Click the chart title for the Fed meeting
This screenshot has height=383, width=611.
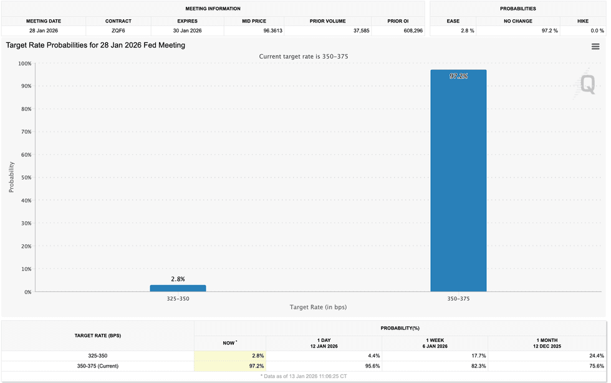[95, 45]
